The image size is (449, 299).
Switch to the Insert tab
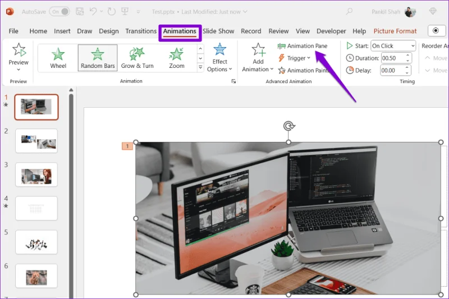coord(62,31)
